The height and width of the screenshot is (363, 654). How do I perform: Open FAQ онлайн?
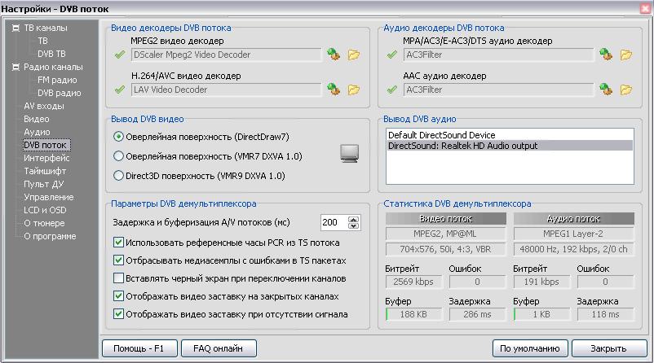pos(218,348)
